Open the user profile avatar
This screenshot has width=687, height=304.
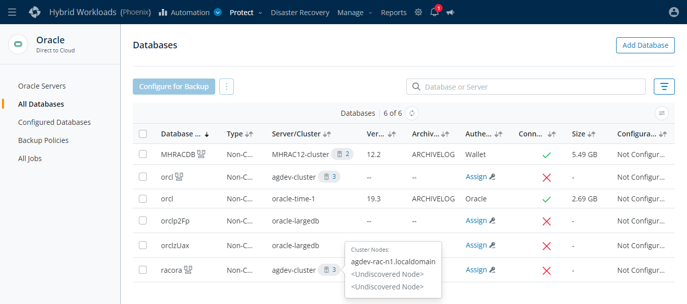click(674, 12)
